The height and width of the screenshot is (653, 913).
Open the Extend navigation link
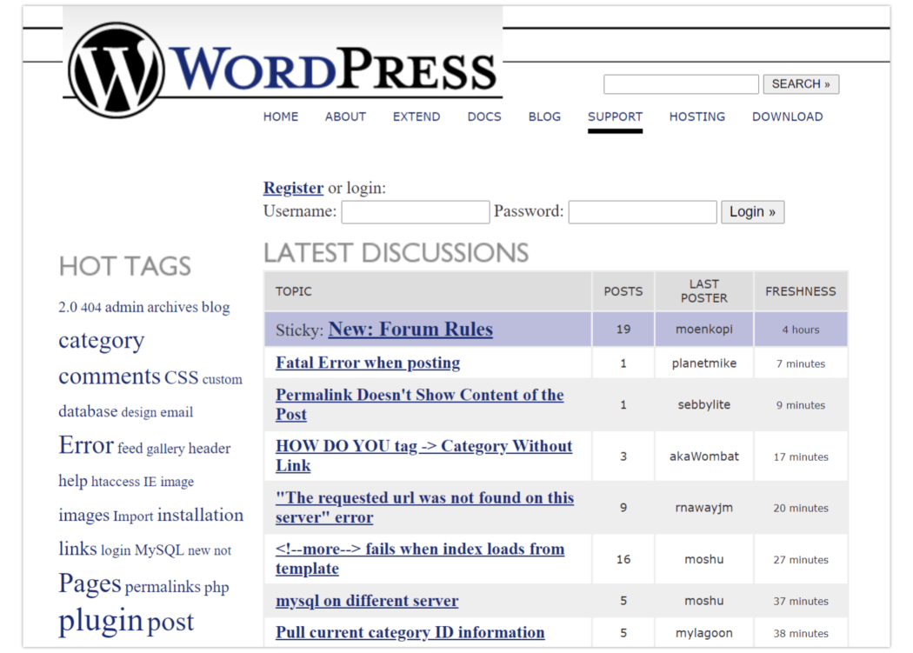pyautogui.click(x=416, y=117)
